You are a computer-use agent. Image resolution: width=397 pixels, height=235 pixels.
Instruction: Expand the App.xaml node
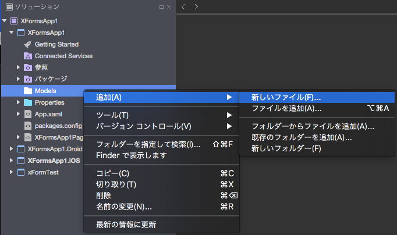coord(18,114)
